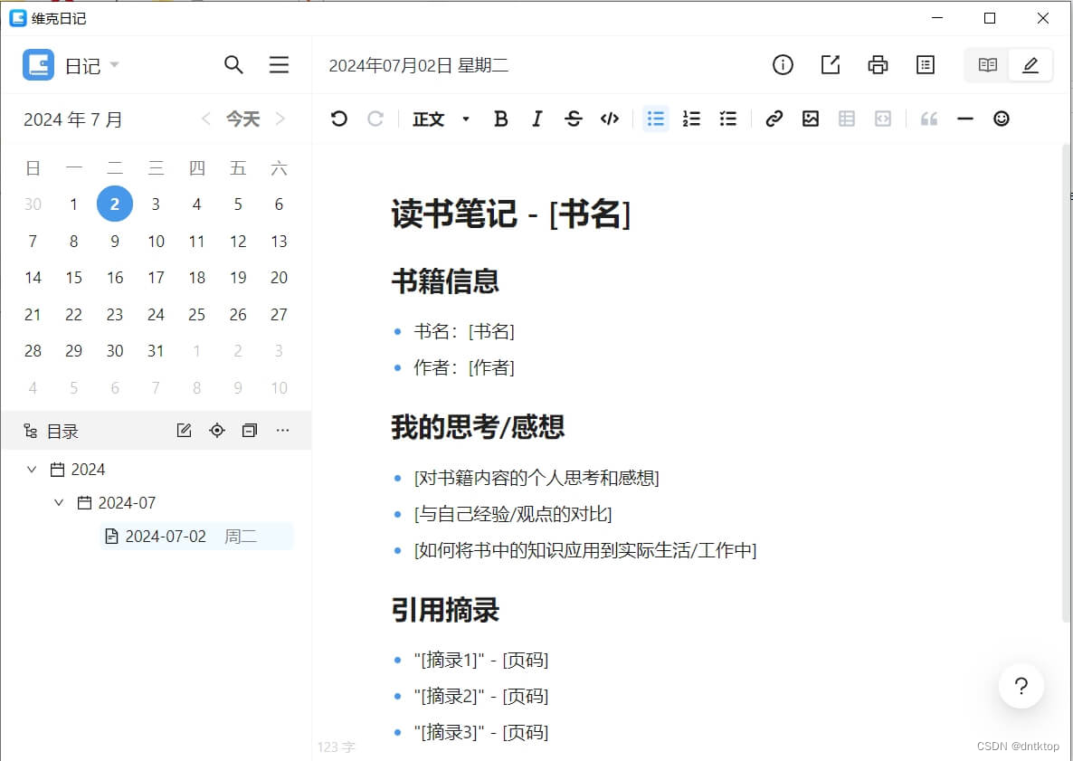Open directory more options ellipsis
This screenshot has width=1073, height=761.
(282, 431)
